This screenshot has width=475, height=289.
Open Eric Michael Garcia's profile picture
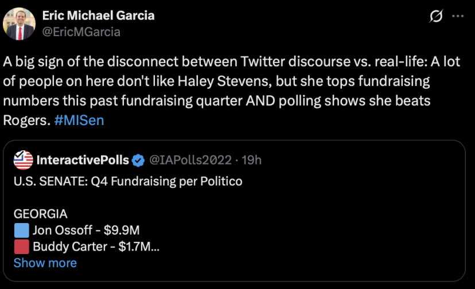pos(20,24)
